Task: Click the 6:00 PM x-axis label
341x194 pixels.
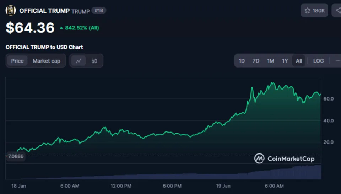Action: [172, 186]
